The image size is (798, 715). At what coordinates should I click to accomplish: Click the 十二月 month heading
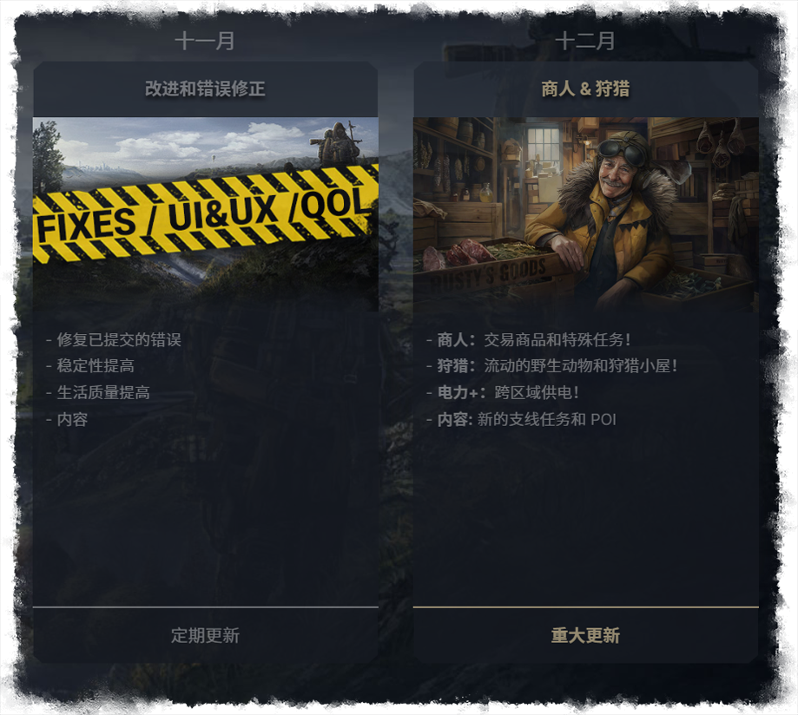click(x=585, y=41)
